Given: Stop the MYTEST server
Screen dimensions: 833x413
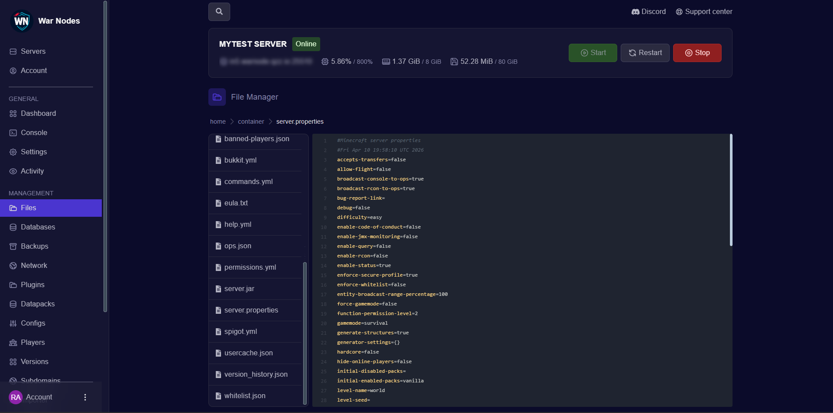Looking at the screenshot, I should click(697, 53).
